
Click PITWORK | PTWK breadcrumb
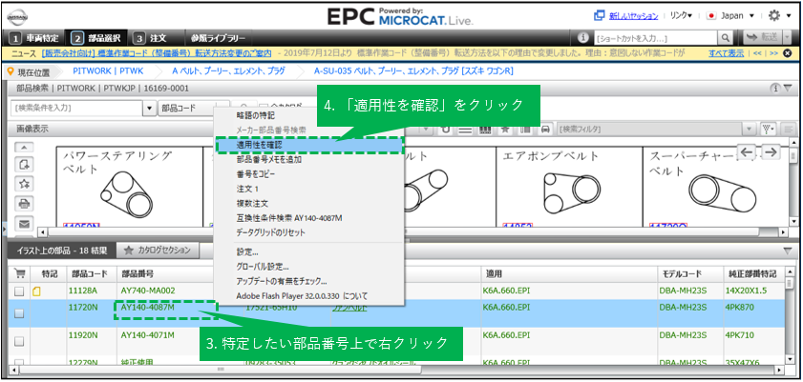(x=108, y=71)
